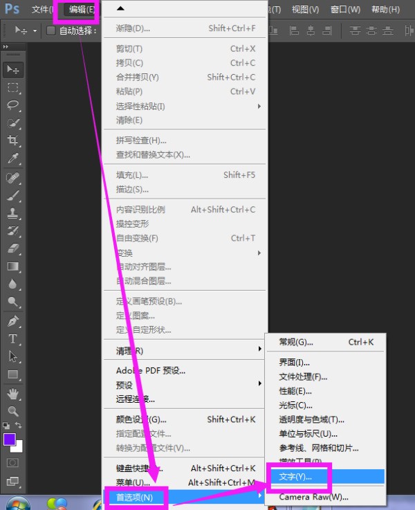Select the Hand tool
Viewport: 415px width, 510px height.
pyautogui.click(x=13, y=393)
